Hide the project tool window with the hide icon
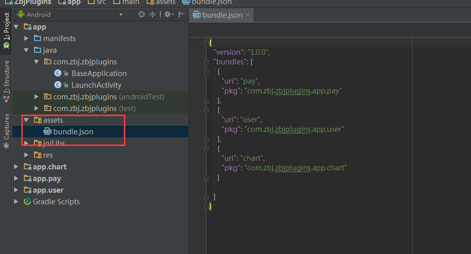 click(x=181, y=14)
